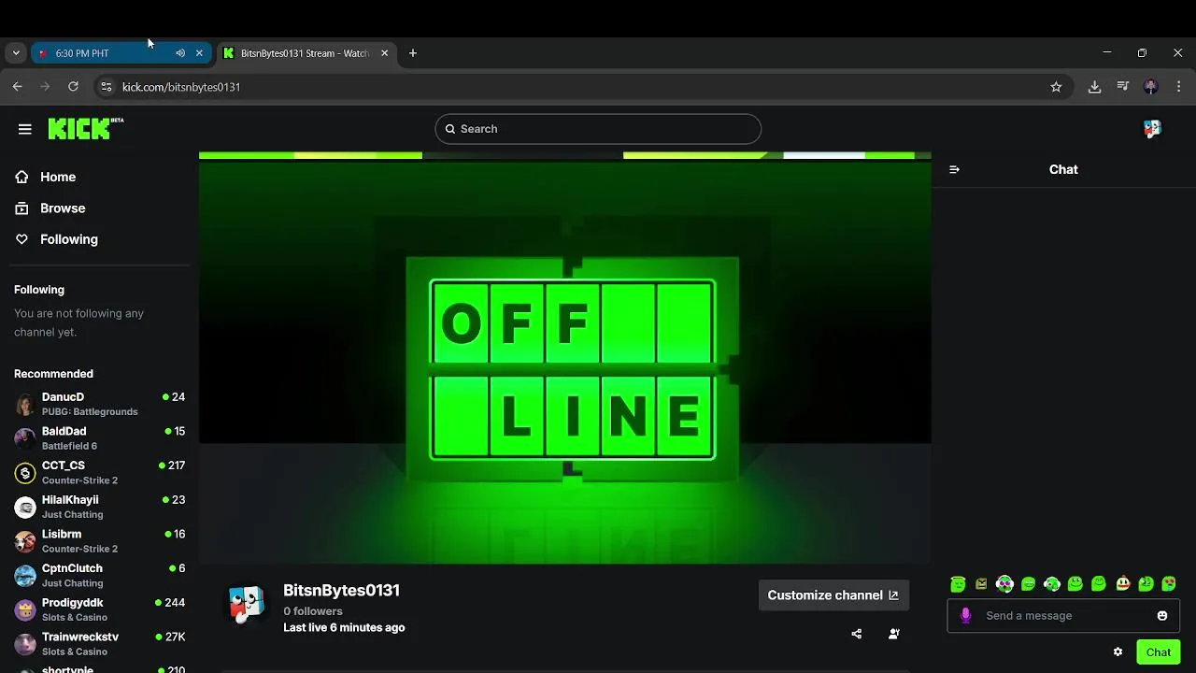
Task: Send message with green Chat button
Action: (1159, 652)
